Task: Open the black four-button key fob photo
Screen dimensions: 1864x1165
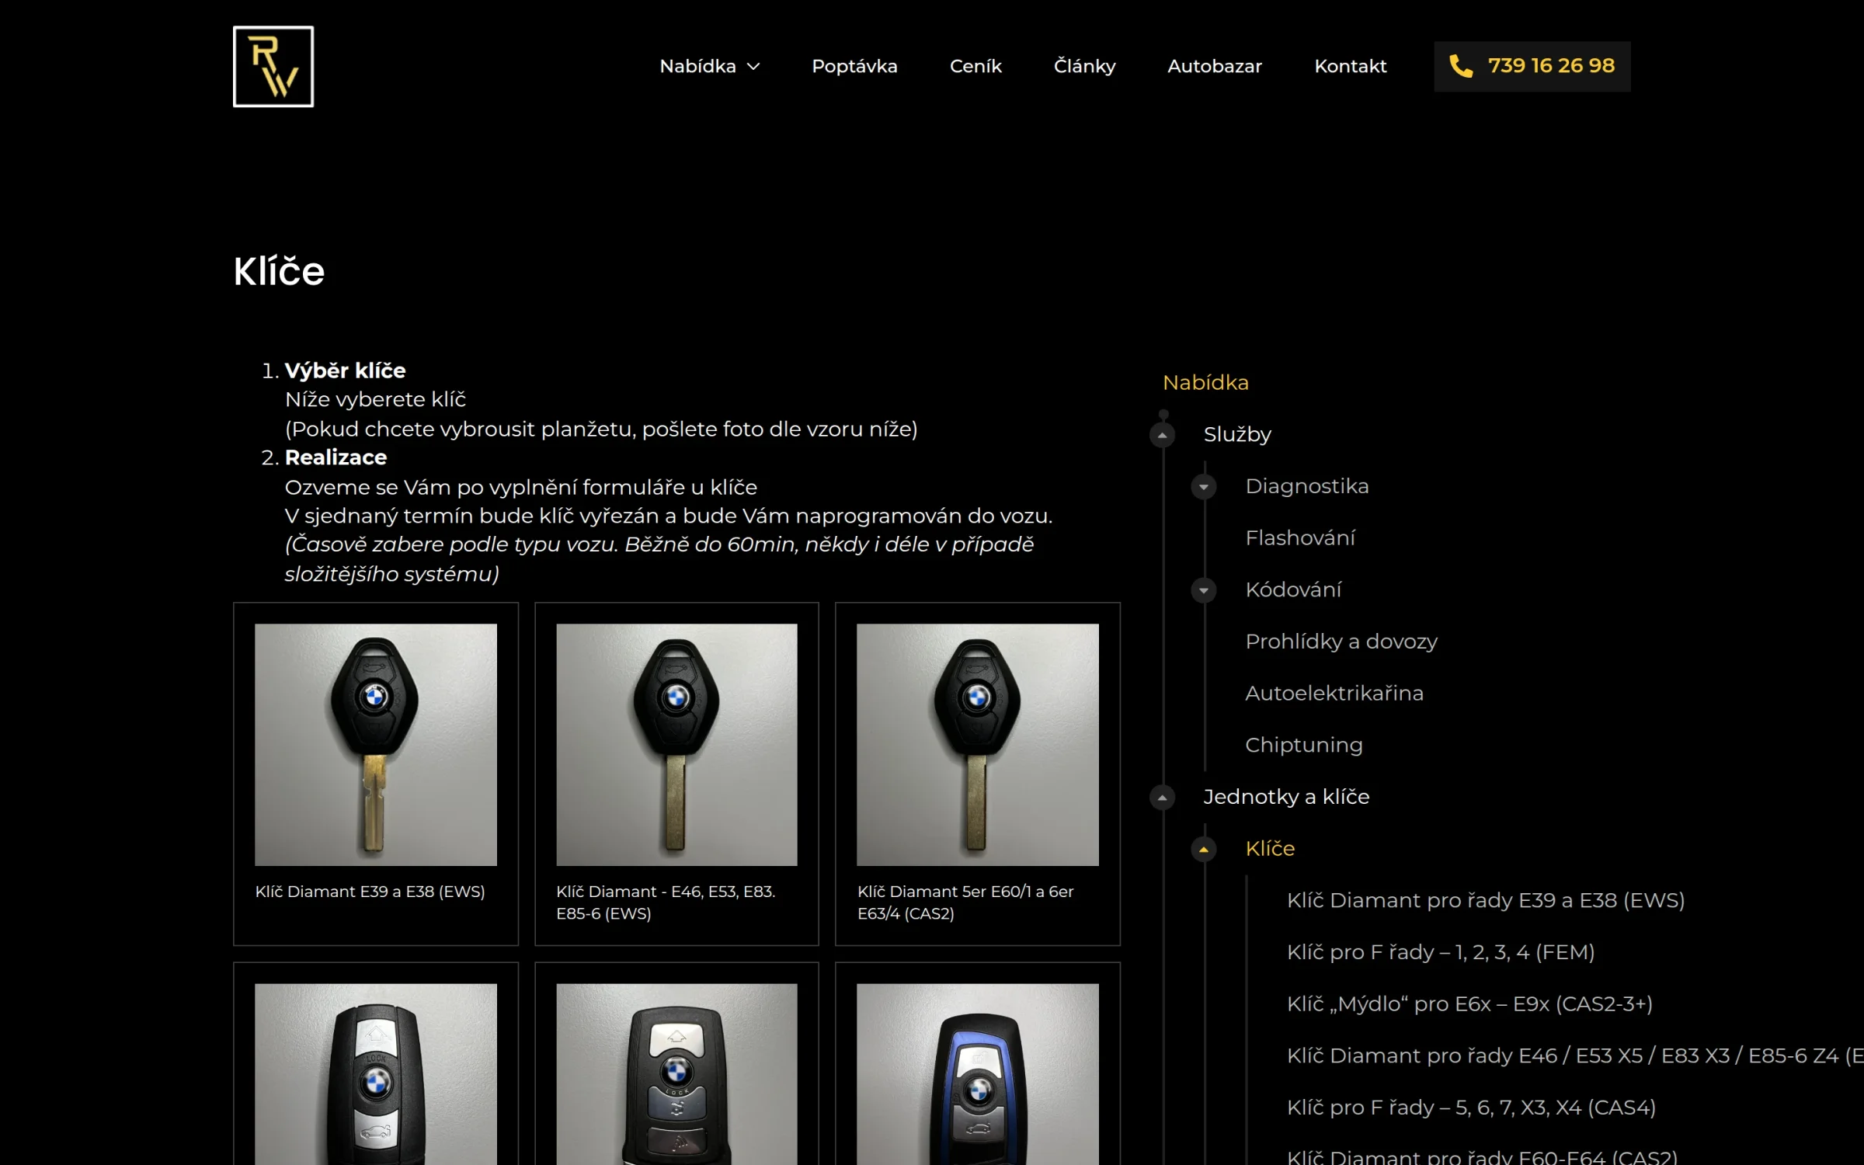Action: coord(676,1074)
